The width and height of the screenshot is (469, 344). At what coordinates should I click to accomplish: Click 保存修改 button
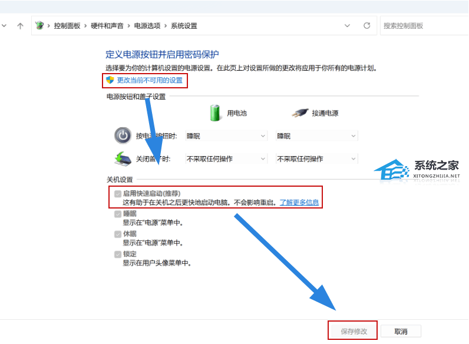(354, 332)
